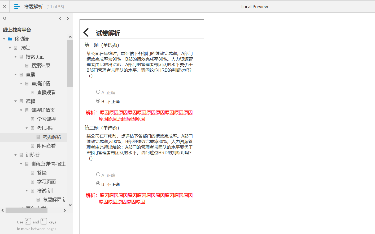Image resolution: width=375 pixels, height=234 pixels.
Task: Click the sitemap scroll down arrow
Action: pyautogui.click(x=70, y=205)
